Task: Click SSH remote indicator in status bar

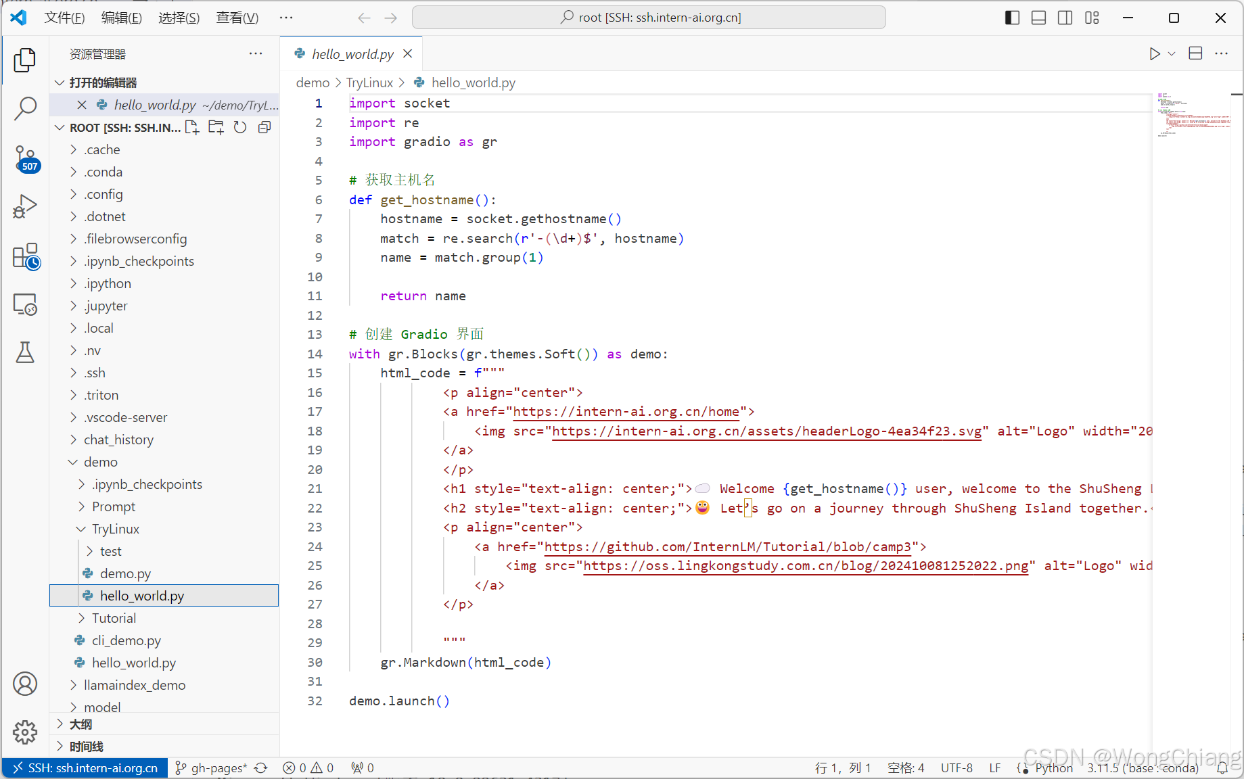Action: pos(85,768)
